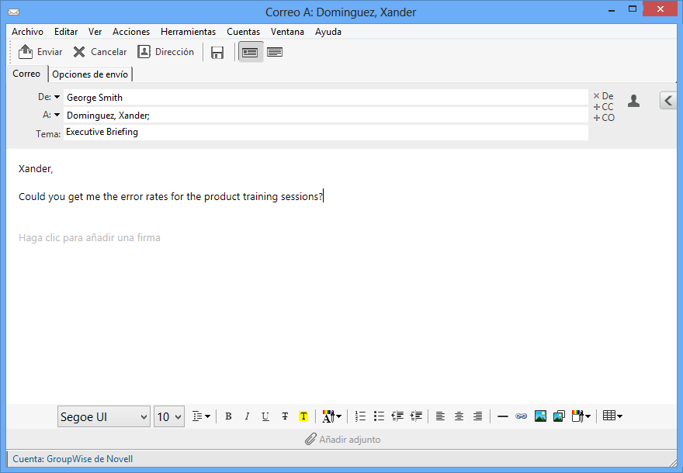
Task: Open the Ayuda menu
Action: [328, 32]
